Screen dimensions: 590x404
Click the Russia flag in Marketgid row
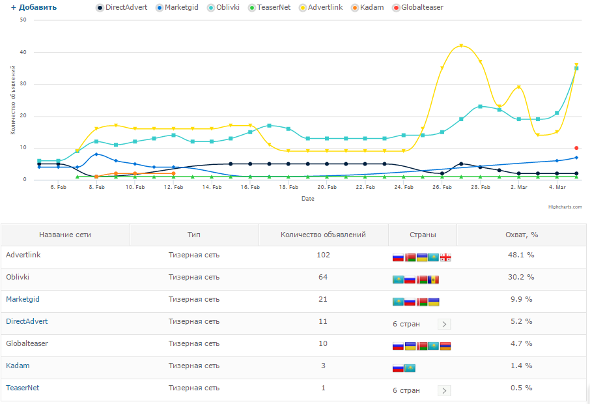[x=410, y=302]
